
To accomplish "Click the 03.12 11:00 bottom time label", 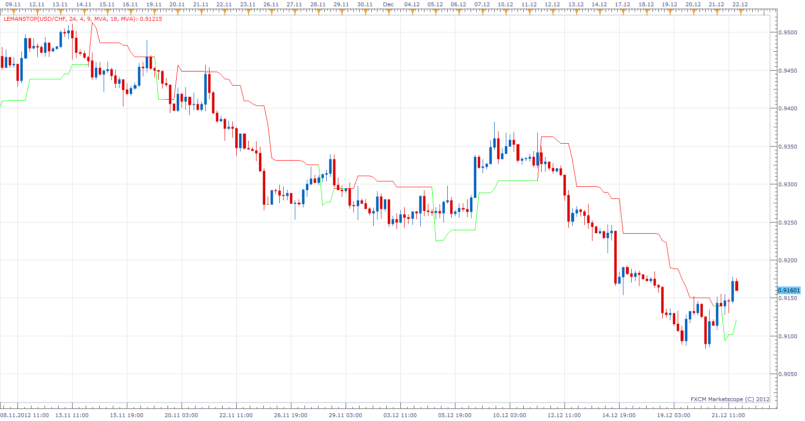I will pos(400,415).
